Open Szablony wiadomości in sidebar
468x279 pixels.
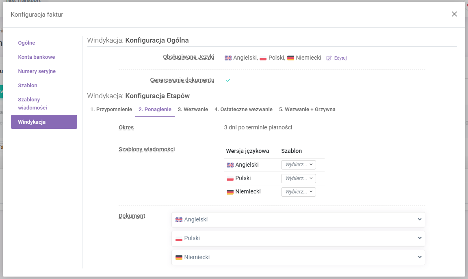[32, 103]
